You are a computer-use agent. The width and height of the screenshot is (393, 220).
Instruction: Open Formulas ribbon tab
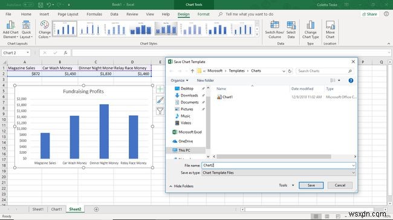(x=94, y=14)
